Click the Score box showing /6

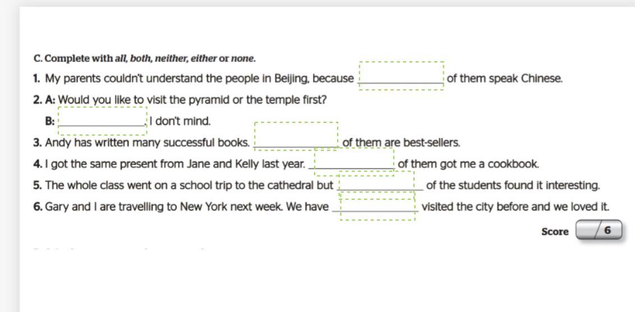[599, 230]
